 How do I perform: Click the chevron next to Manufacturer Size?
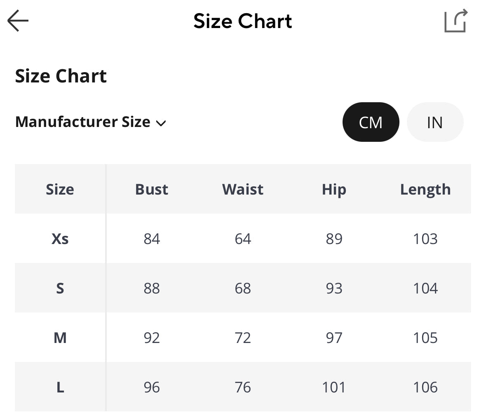coord(161,123)
